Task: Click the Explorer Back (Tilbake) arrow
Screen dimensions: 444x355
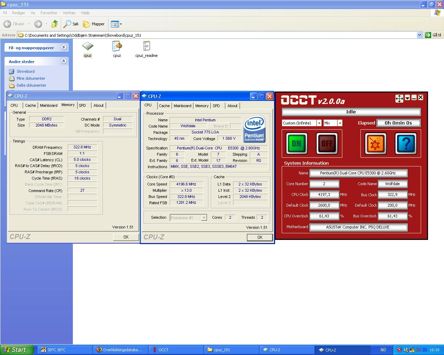Action: point(7,24)
